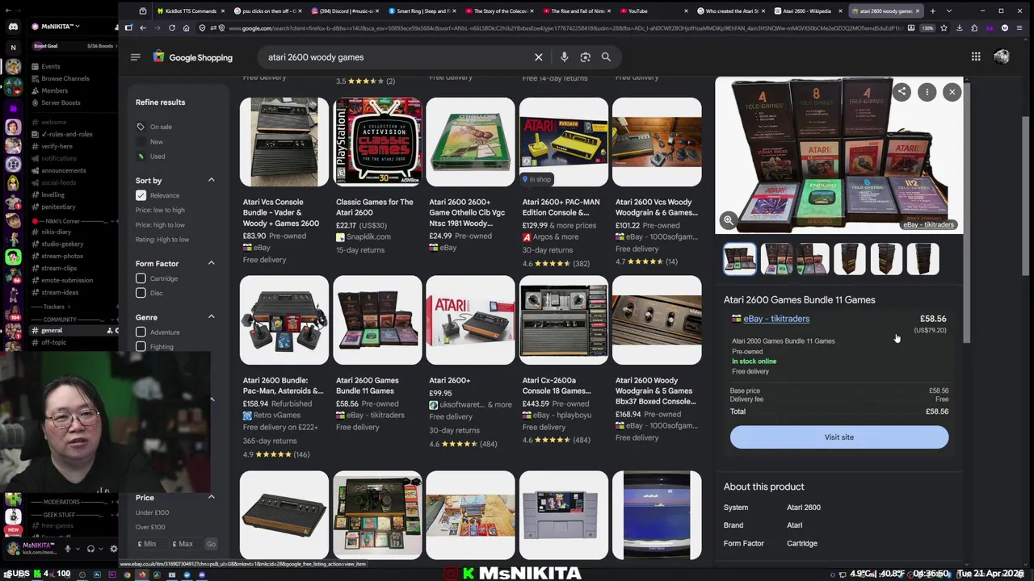Close the product detail panel

point(952,92)
